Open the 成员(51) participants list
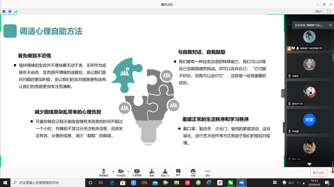This screenshot has height=187, width=334. 165,172
